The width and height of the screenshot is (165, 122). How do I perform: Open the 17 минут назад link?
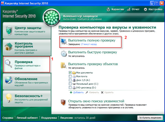pyautogui.click(x=89, y=44)
